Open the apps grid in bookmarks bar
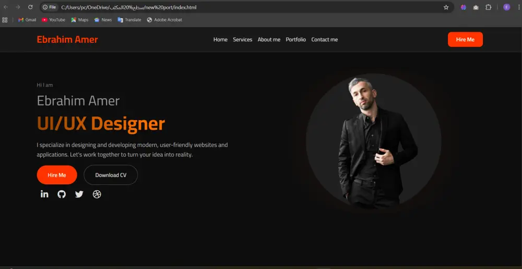 (5, 20)
